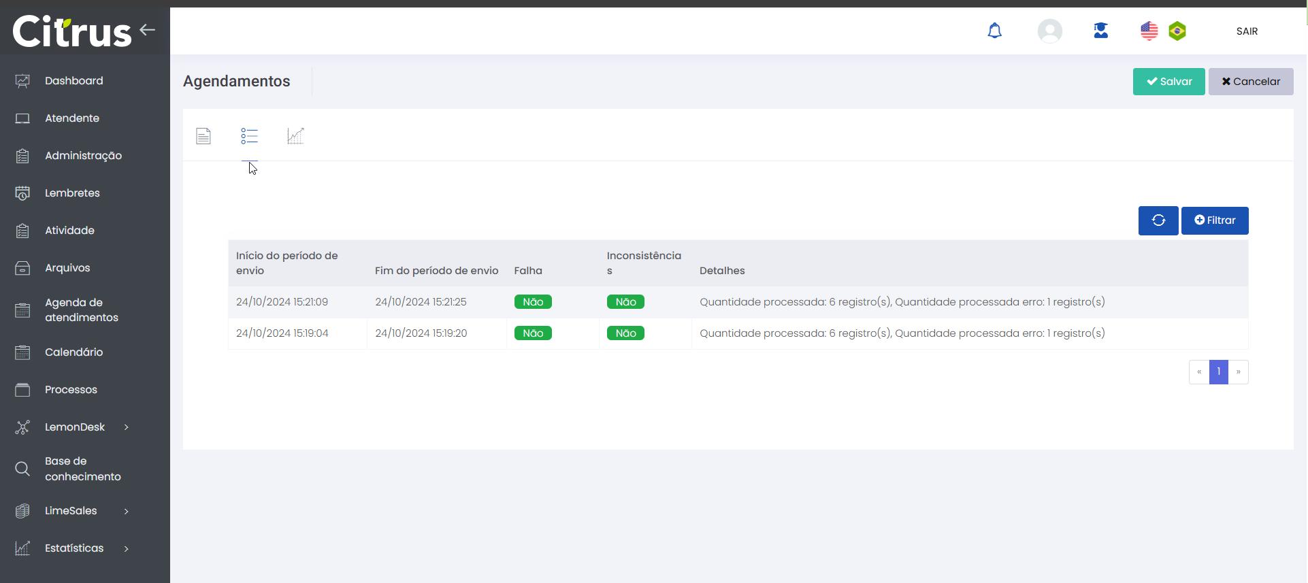Click the notification bell icon
This screenshot has width=1308, height=583.
(x=994, y=31)
